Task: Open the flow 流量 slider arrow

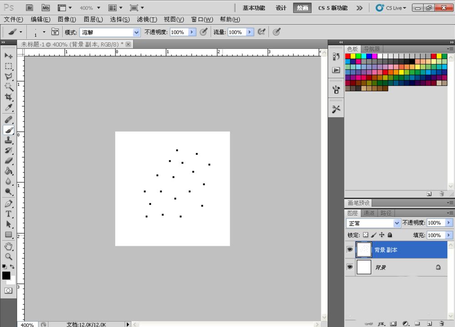Action: pyautogui.click(x=250, y=32)
